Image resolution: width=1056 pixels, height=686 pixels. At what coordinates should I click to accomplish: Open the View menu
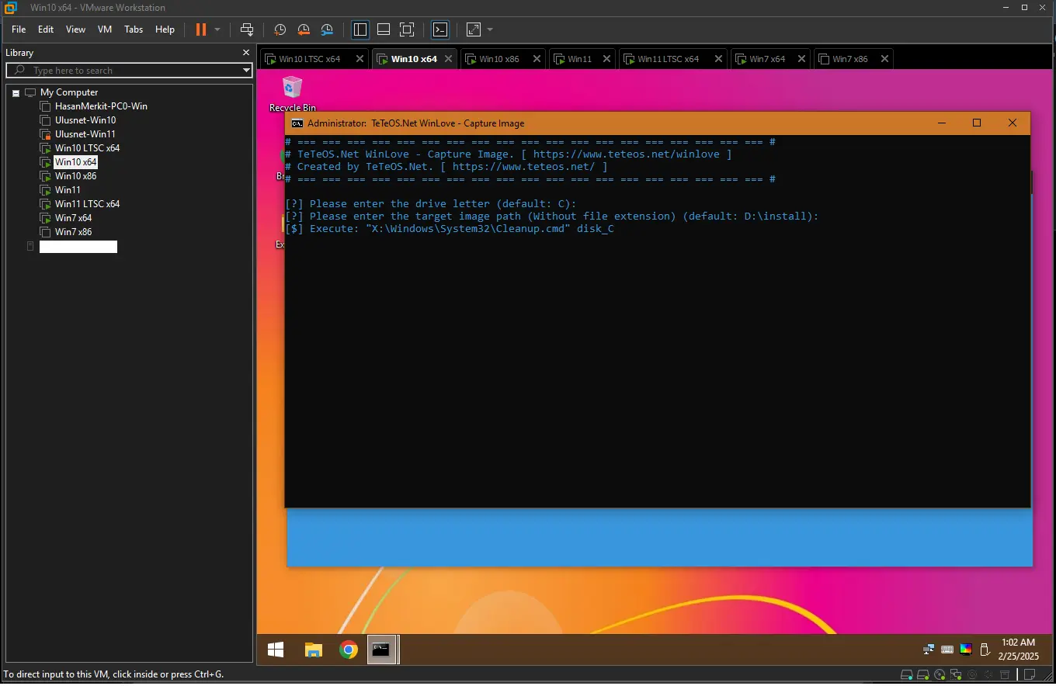(x=75, y=29)
